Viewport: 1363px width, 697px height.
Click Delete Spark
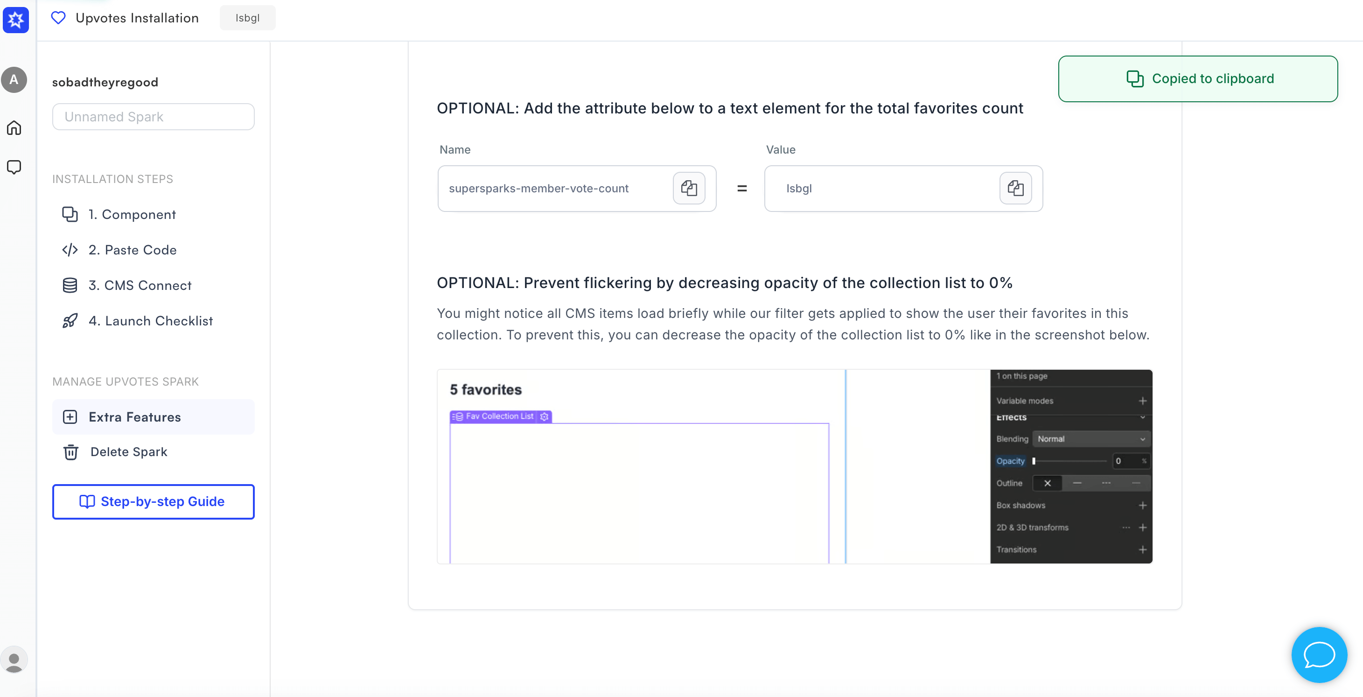pos(129,452)
